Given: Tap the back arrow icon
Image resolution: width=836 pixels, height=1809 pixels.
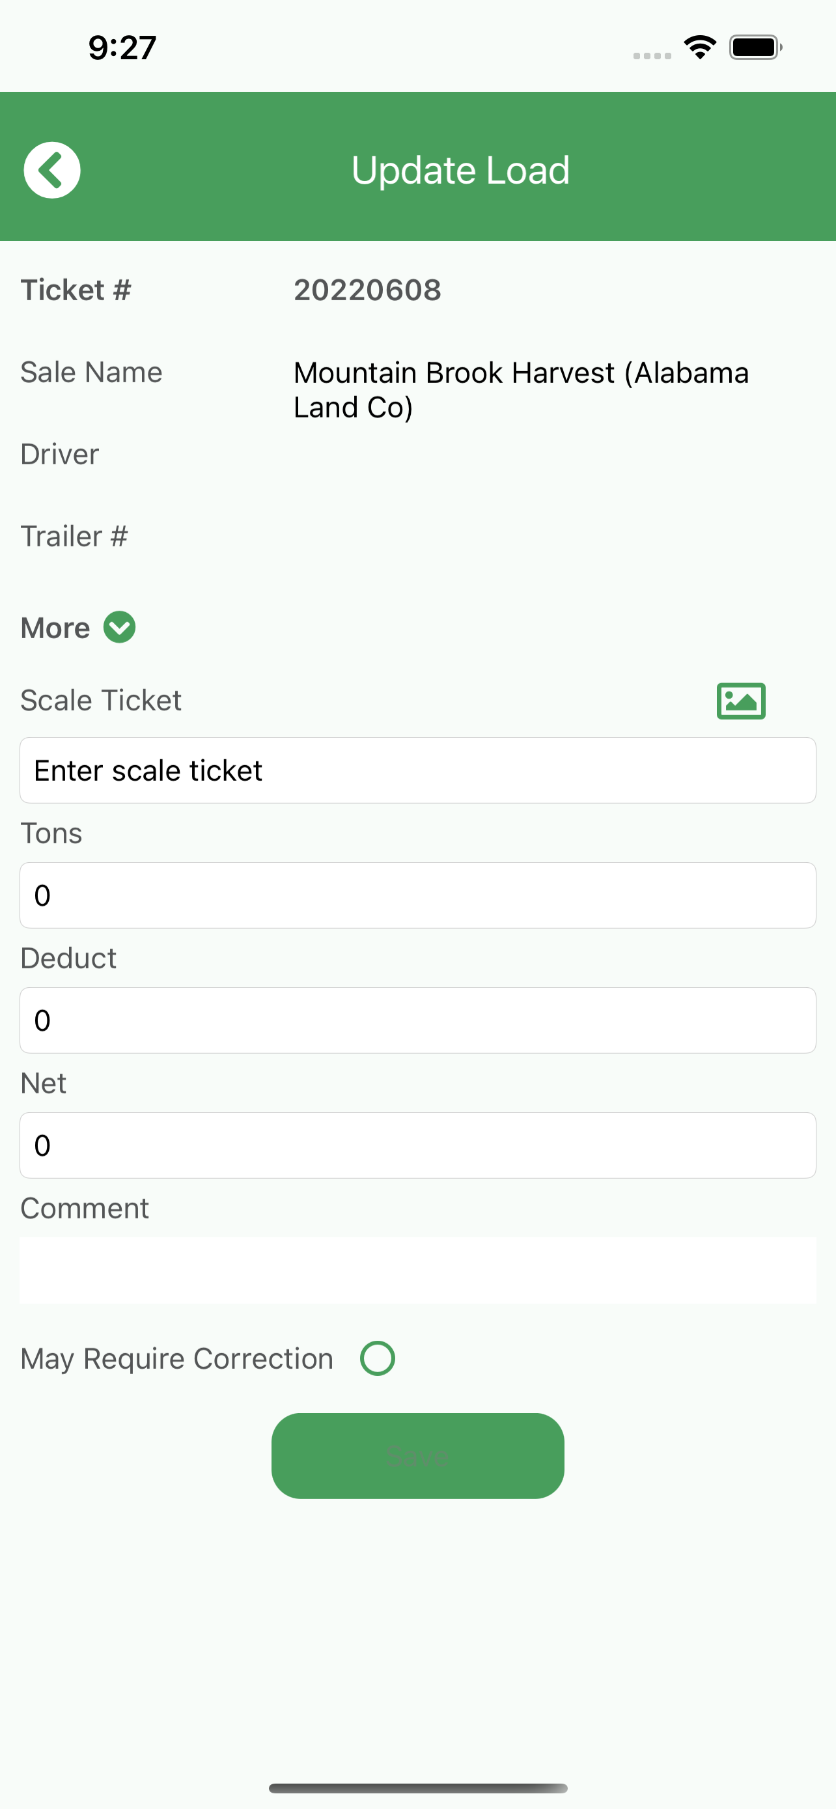Looking at the screenshot, I should [52, 170].
